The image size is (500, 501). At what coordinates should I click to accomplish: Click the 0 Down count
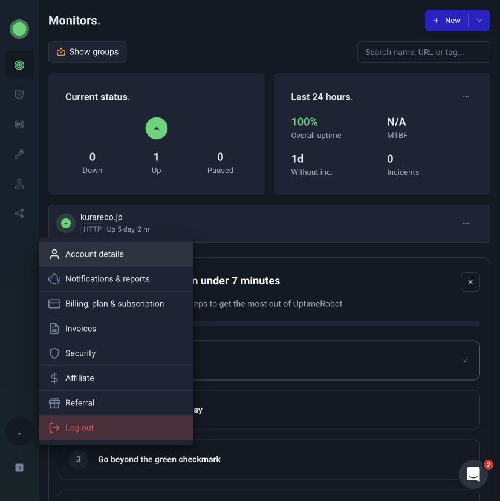pyautogui.click(x=93, y=157)
